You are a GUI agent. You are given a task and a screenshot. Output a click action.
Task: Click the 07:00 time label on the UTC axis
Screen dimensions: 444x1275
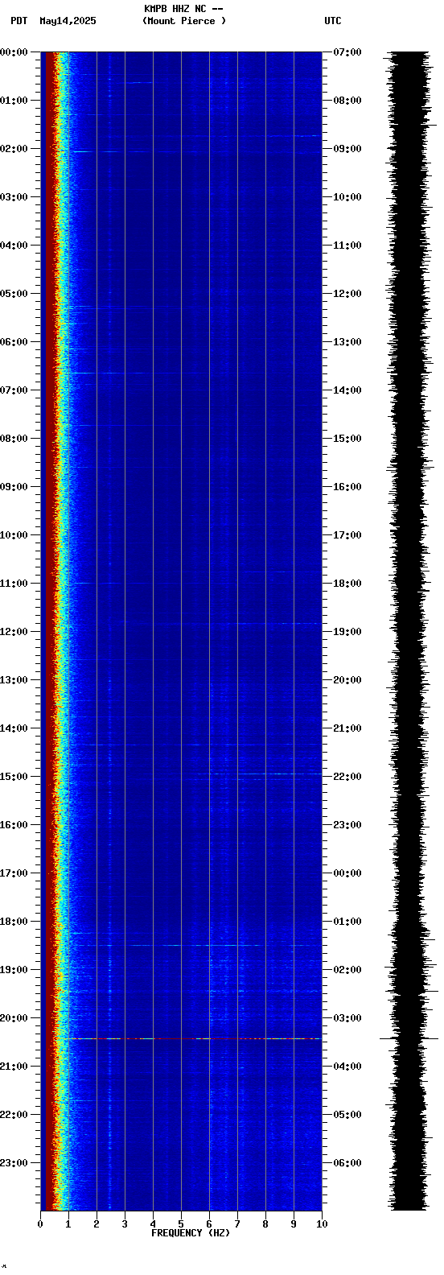tap(347, 52)
